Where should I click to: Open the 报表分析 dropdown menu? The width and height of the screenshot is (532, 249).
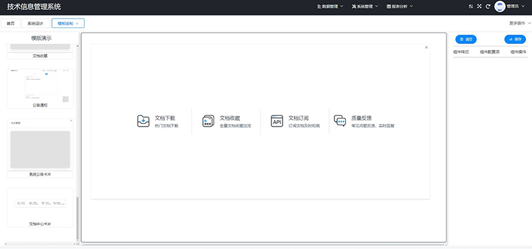click(400, 7)
